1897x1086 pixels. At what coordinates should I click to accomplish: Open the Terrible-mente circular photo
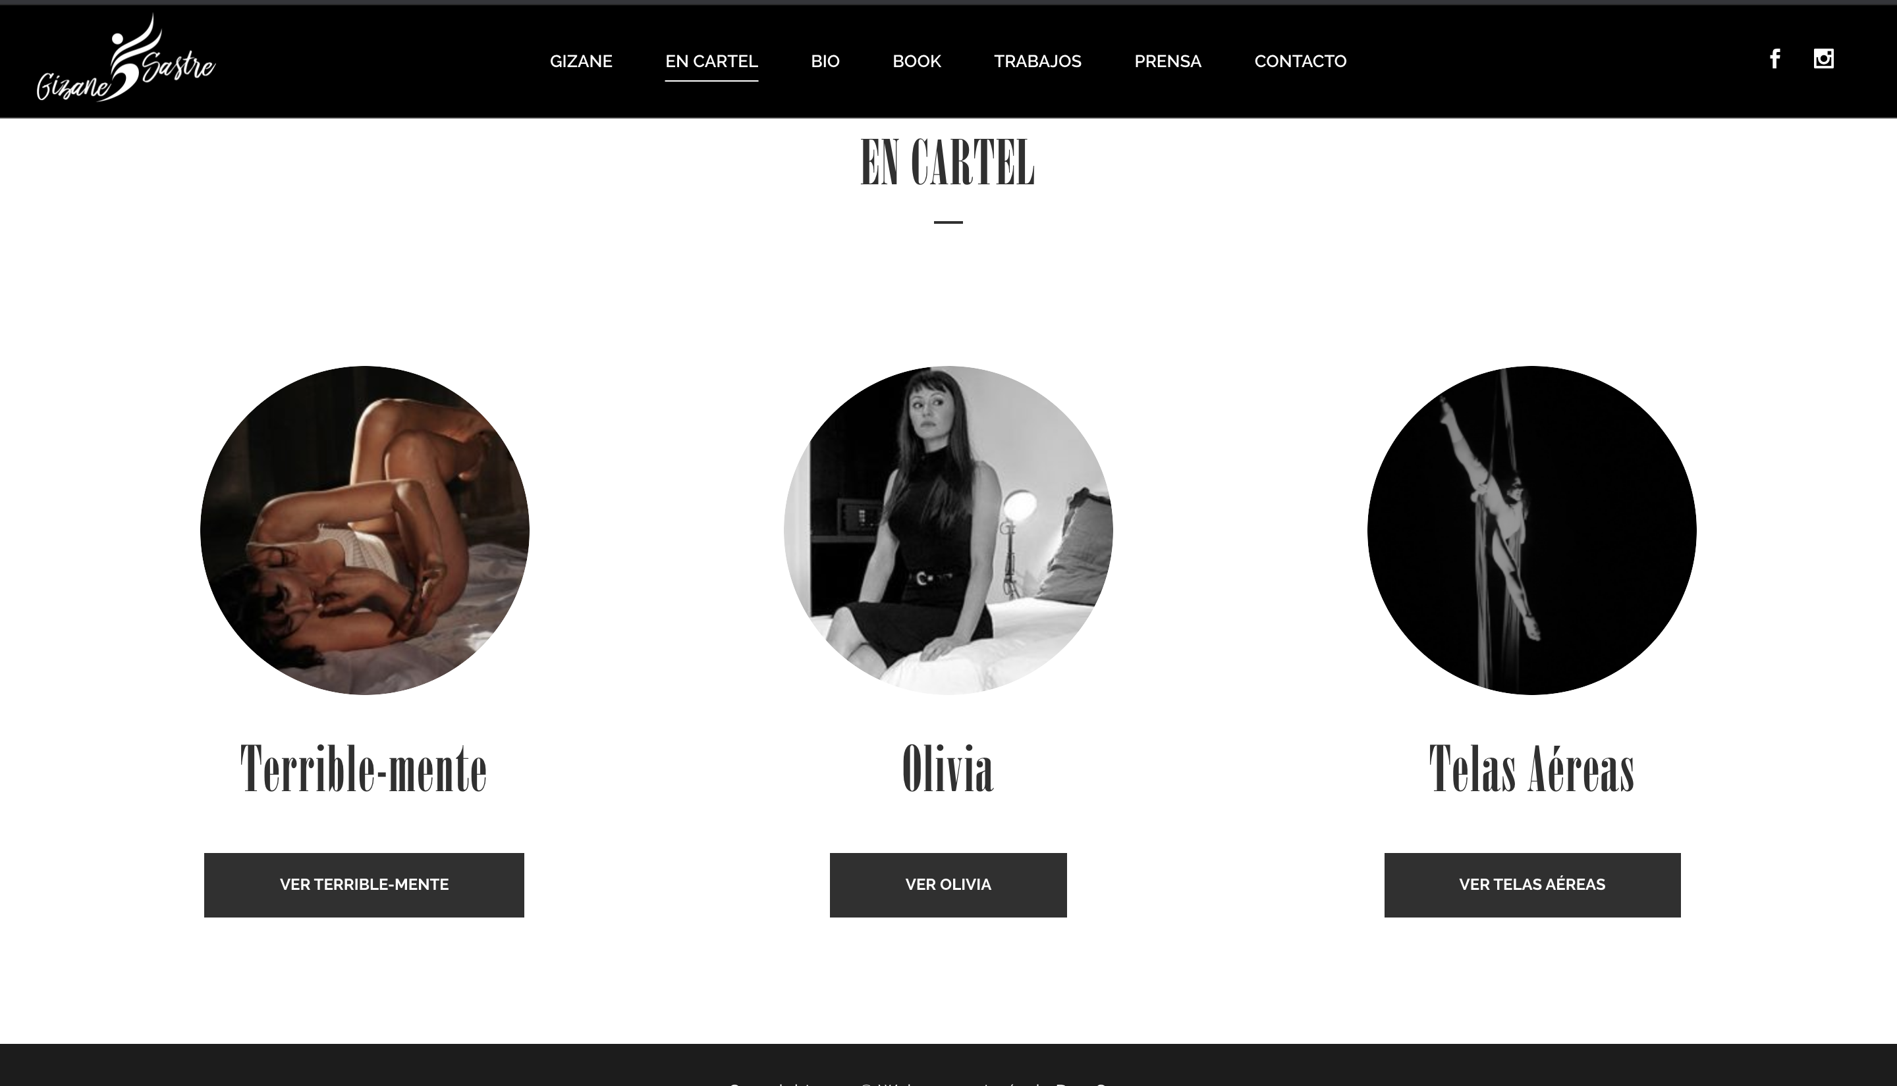[x=364, y=530]
